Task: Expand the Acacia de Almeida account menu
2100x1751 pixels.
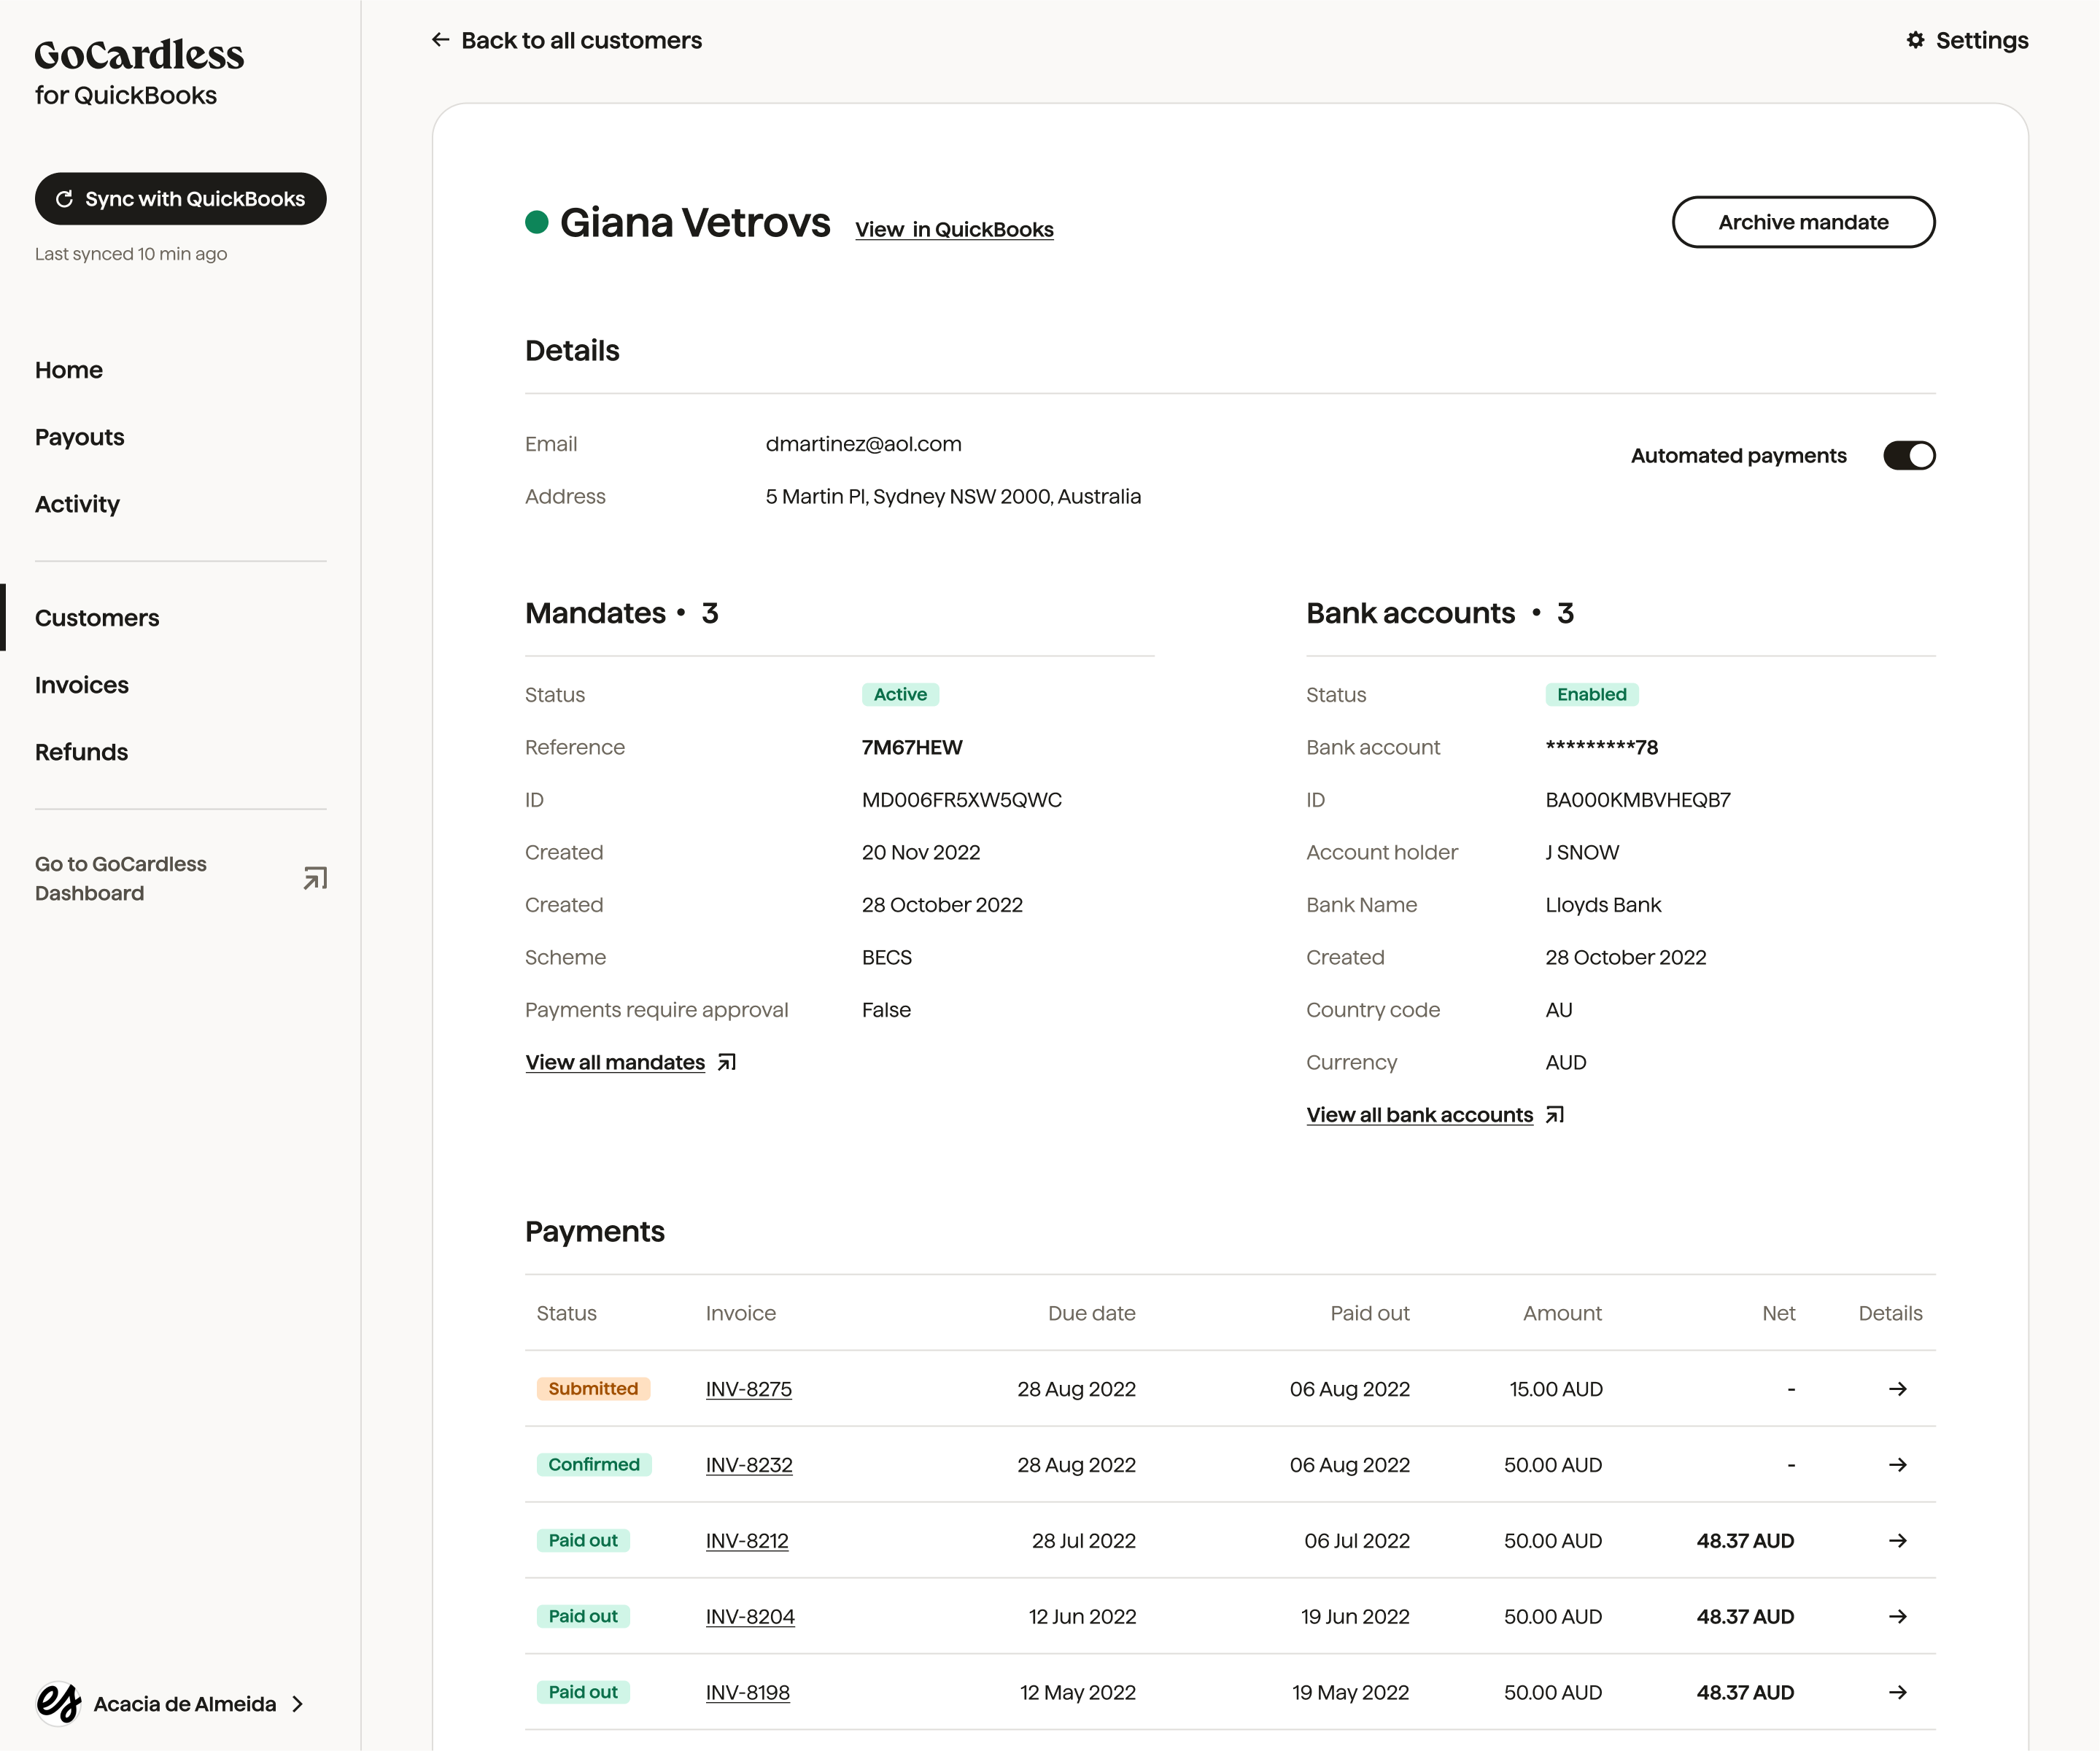Action: tap(297, 1705)
